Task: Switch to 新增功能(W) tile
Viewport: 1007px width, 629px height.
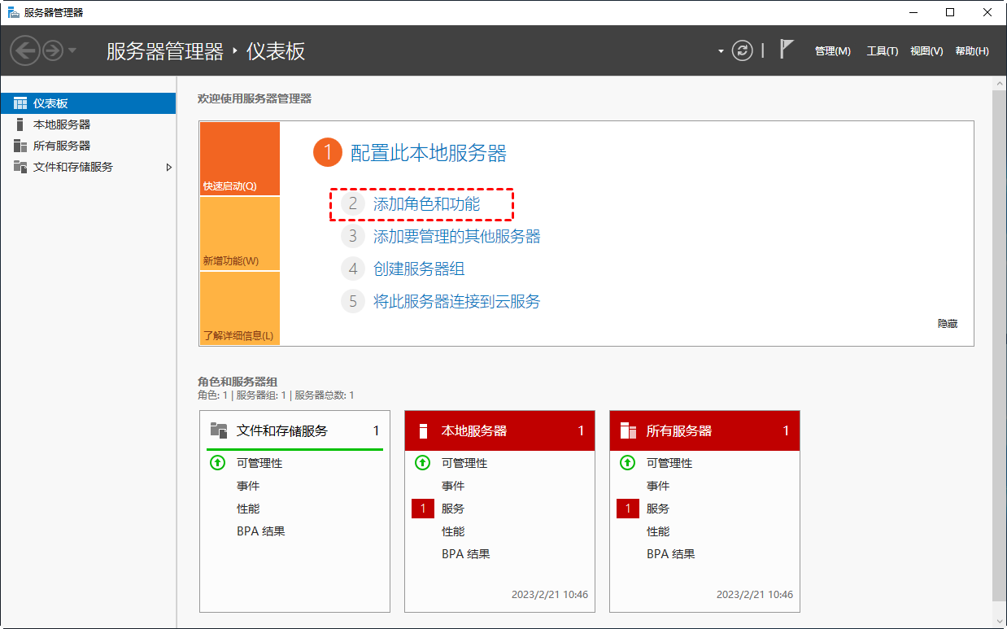Action: click(x=239, y=234)
